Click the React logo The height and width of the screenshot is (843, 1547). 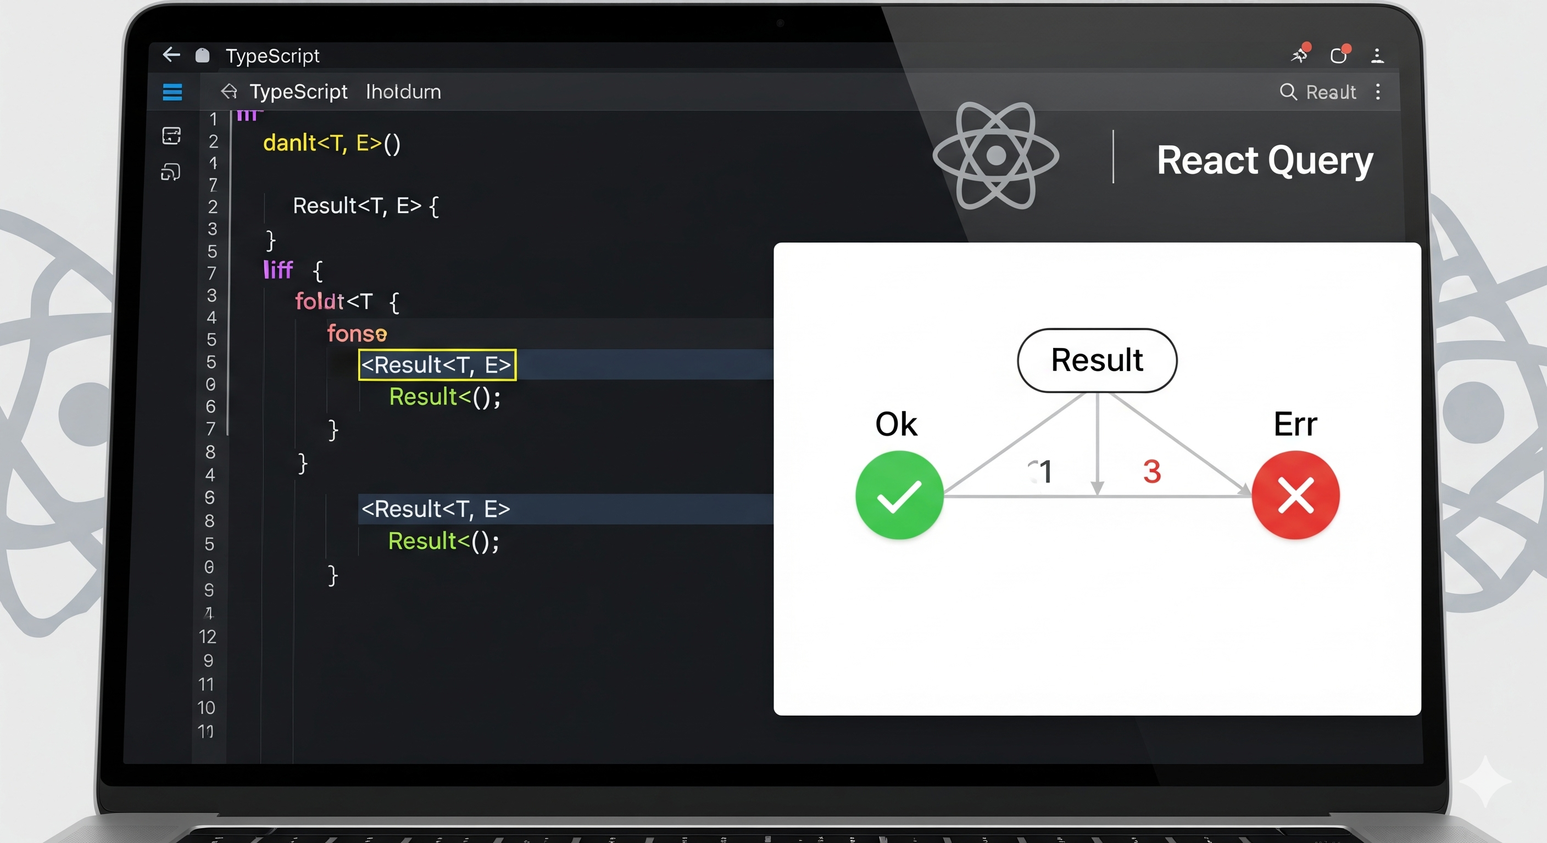point(997,159)
